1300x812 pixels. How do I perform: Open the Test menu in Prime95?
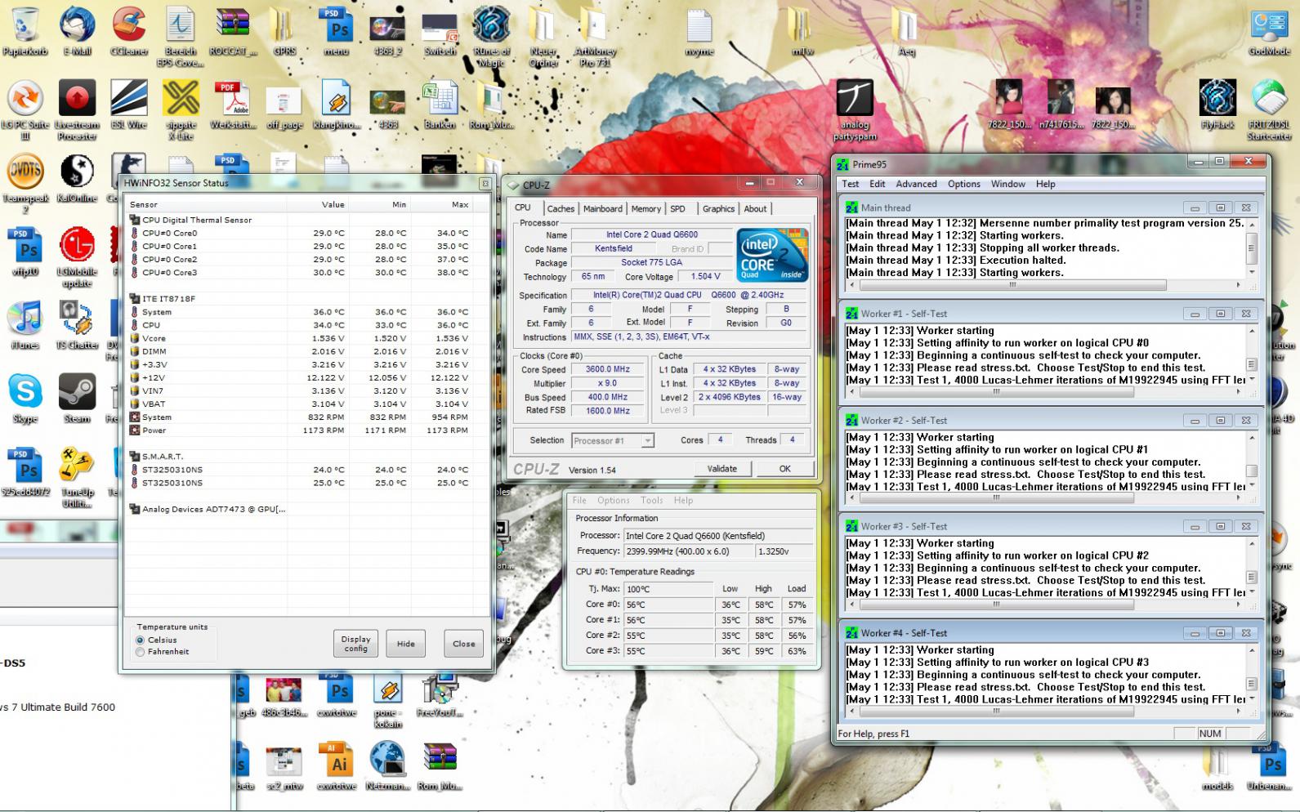point(850,184)
